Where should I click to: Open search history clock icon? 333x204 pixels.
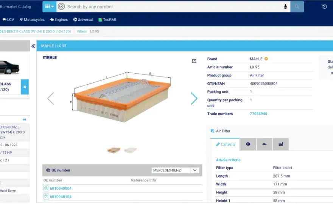pyautogui.click(x=324, y=6)
